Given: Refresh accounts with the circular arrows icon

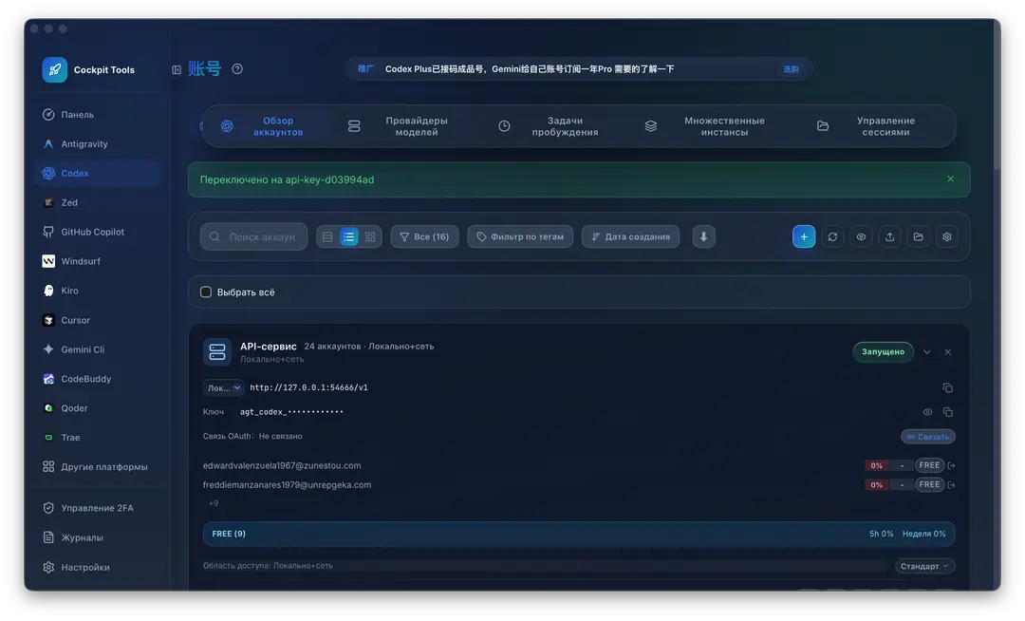Looking at the screenshot, I should pos(832,236).
